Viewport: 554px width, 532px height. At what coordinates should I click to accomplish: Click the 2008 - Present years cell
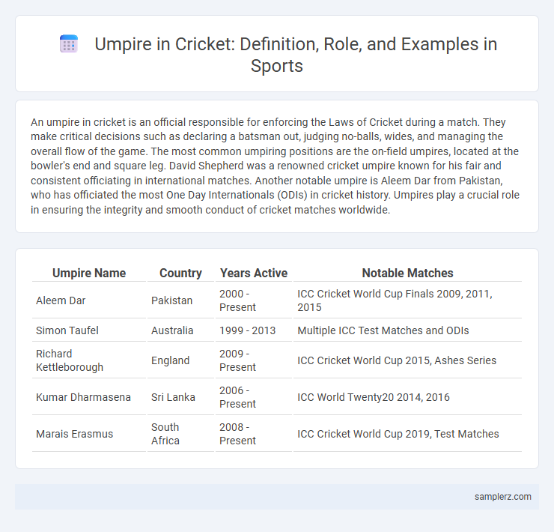(254, 434)
